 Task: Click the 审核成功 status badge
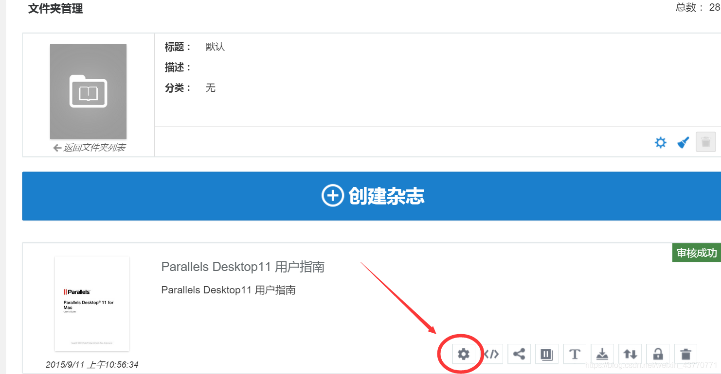tap(697, 253)
